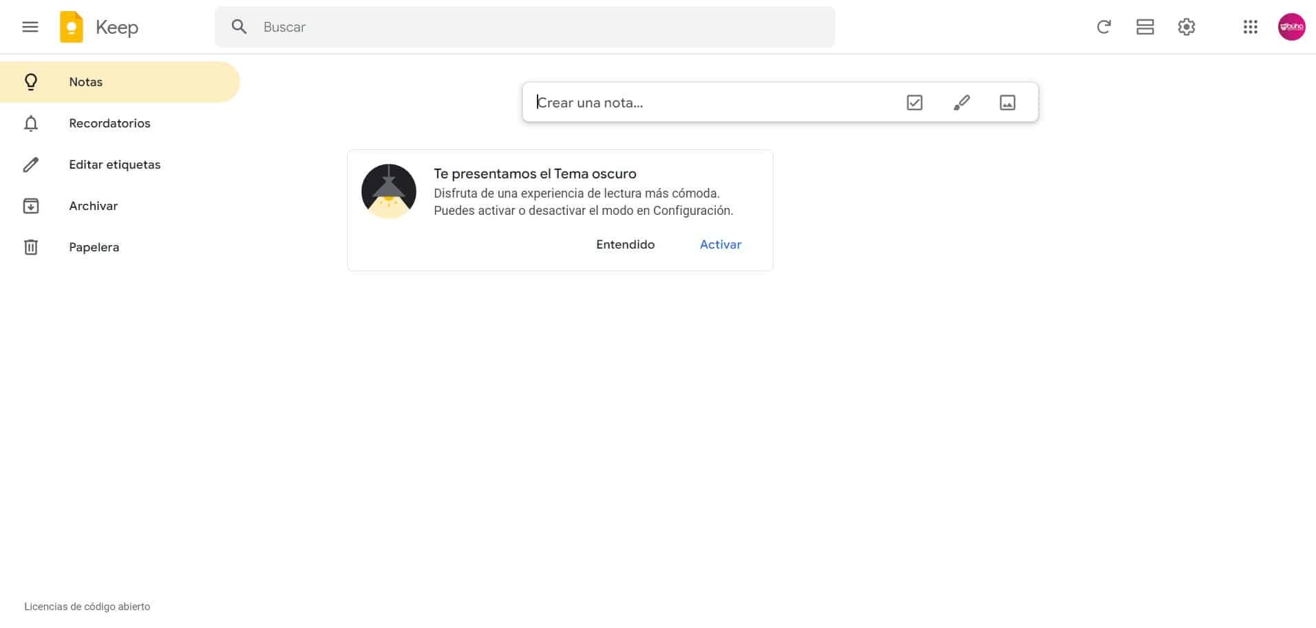Open the Google apps grid

pyautogui.click(x=1251, y=27)
